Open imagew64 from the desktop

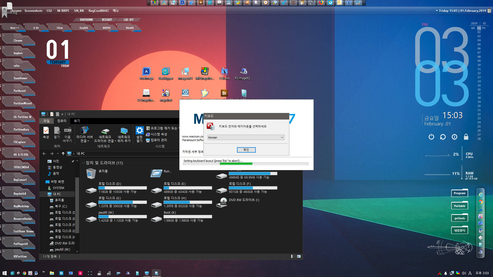point(185,74)
